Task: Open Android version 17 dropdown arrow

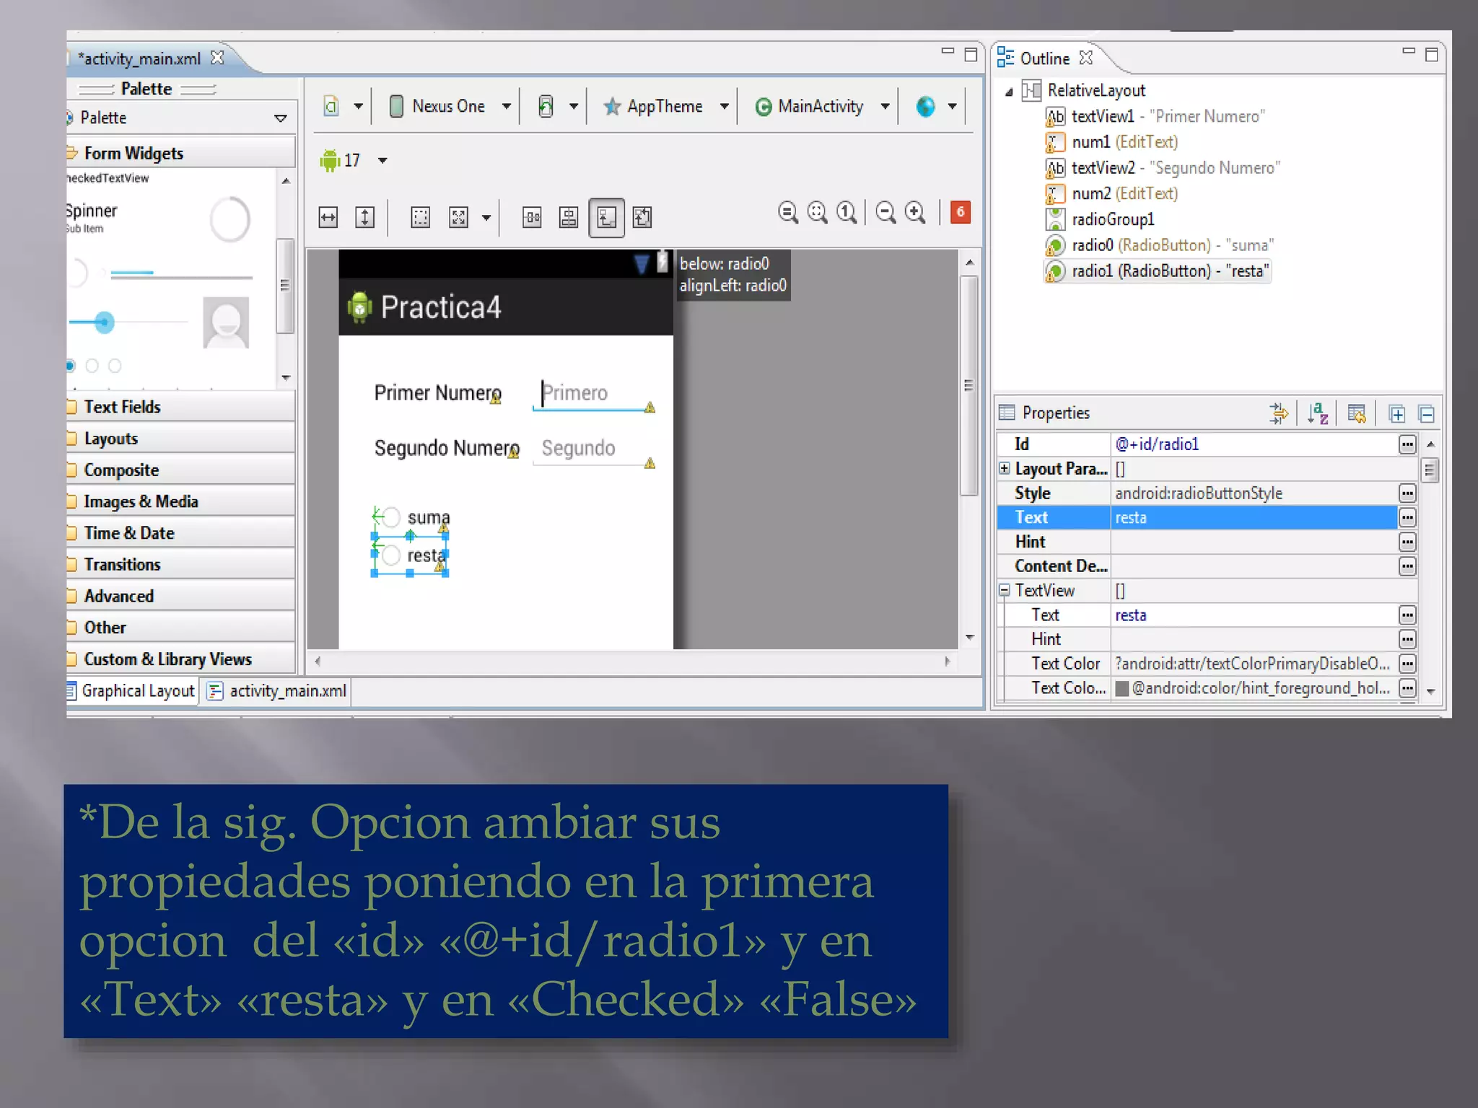Action: [383, 160]
